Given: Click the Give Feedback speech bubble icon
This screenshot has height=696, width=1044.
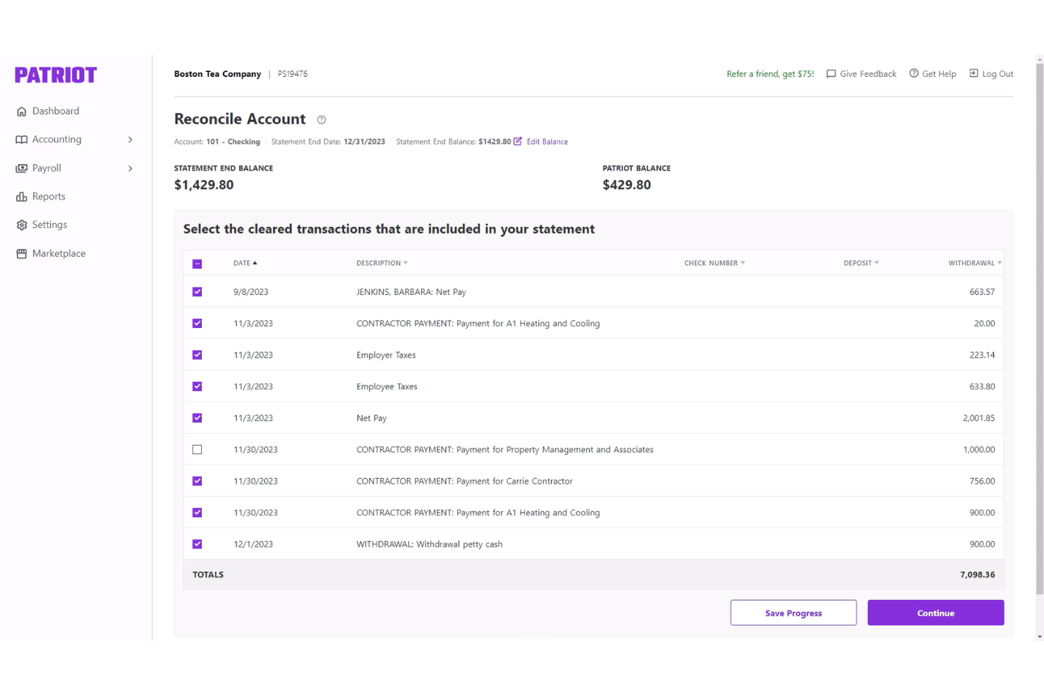Looking at the screenshot, I should (831, 73).
